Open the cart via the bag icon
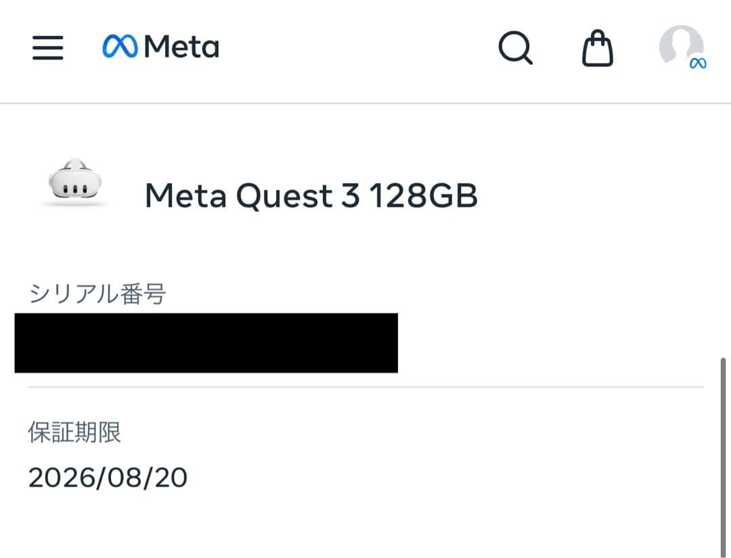Image resolution: width=731 pixels, height=558 pixels. coord(598,48)
